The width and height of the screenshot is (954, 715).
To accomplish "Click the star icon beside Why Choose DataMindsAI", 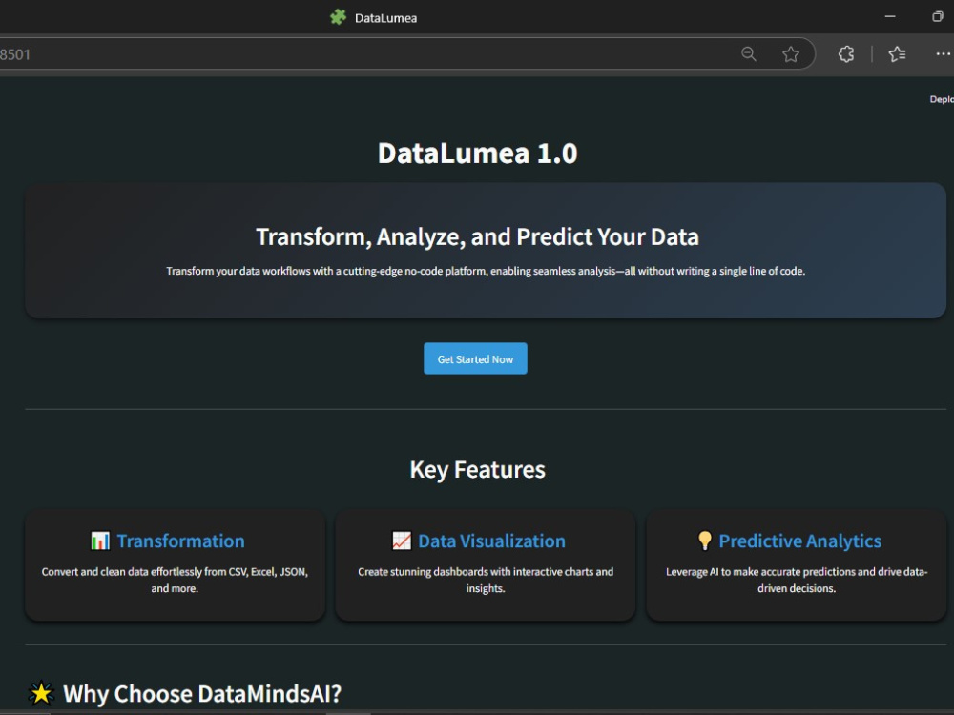I will click(41, 693).
